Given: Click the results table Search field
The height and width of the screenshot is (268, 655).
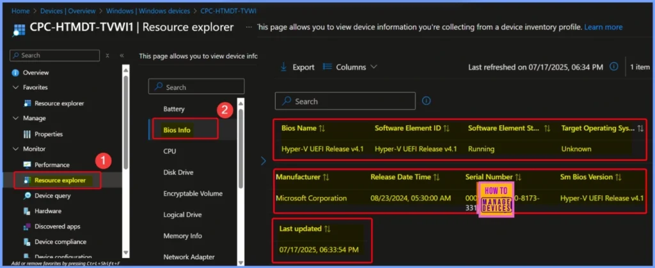Looking at the screenshot, I should pos(345,101).
